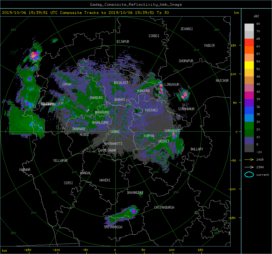The width and height of the screenshot is (272, 254).
Task: Select the KOPPAL label
Action: point(149,136)
